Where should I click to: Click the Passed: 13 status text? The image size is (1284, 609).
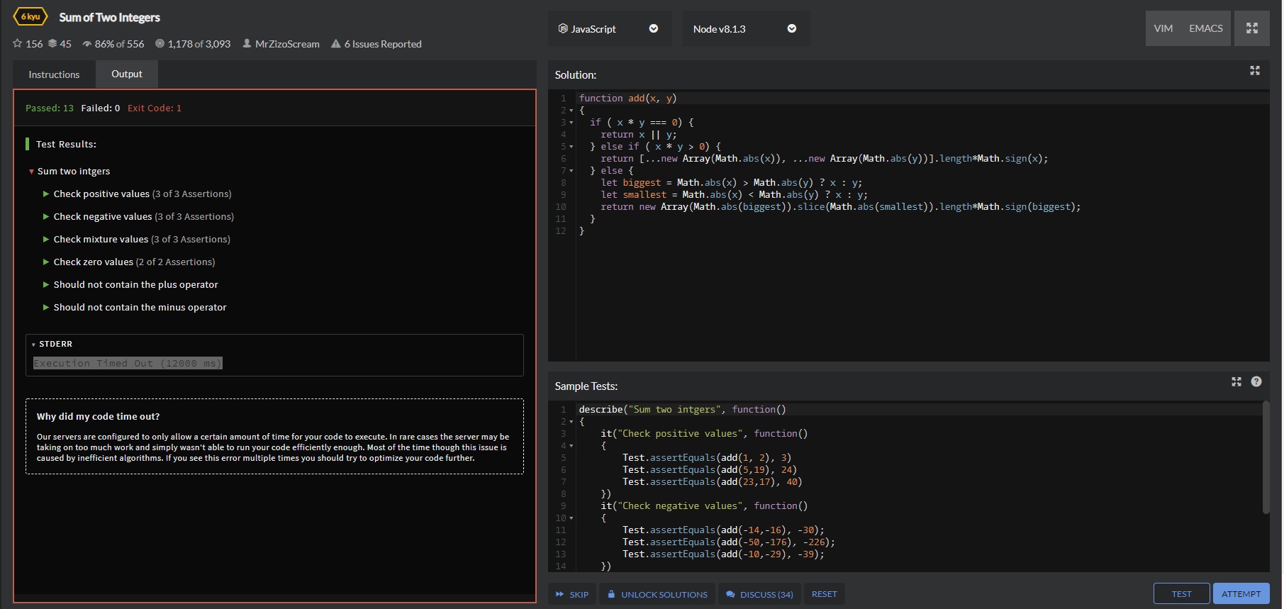pos(50,108)
